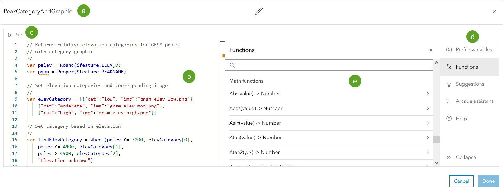
Task: Expand the Asin(value) function details
Action: (428, 123)
